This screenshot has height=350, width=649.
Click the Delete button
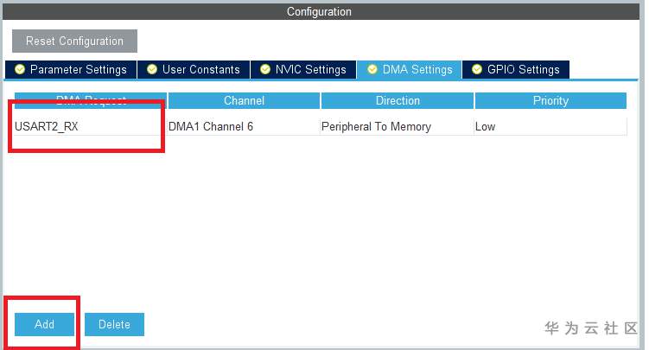coord(114,324)
